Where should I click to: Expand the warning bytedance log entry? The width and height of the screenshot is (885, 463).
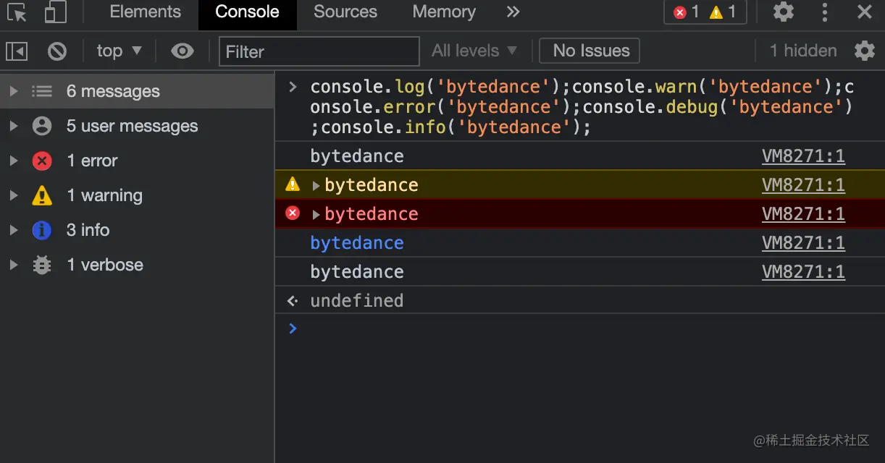316,186
